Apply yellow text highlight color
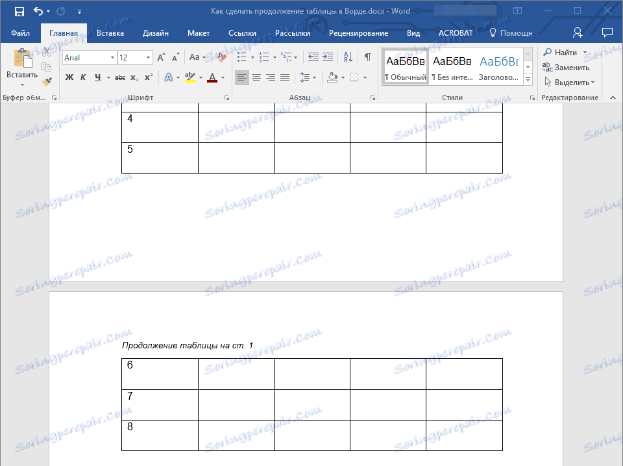The image size is (623, 466). point(190,77)
